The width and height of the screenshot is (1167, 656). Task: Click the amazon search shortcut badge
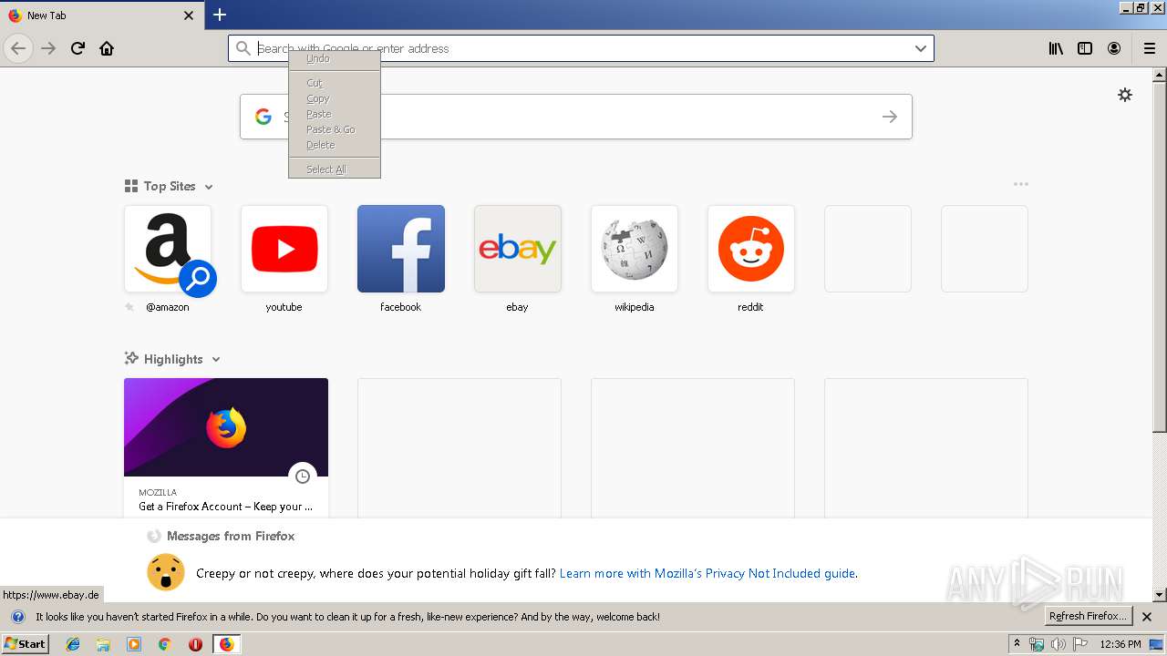[198, 279]
